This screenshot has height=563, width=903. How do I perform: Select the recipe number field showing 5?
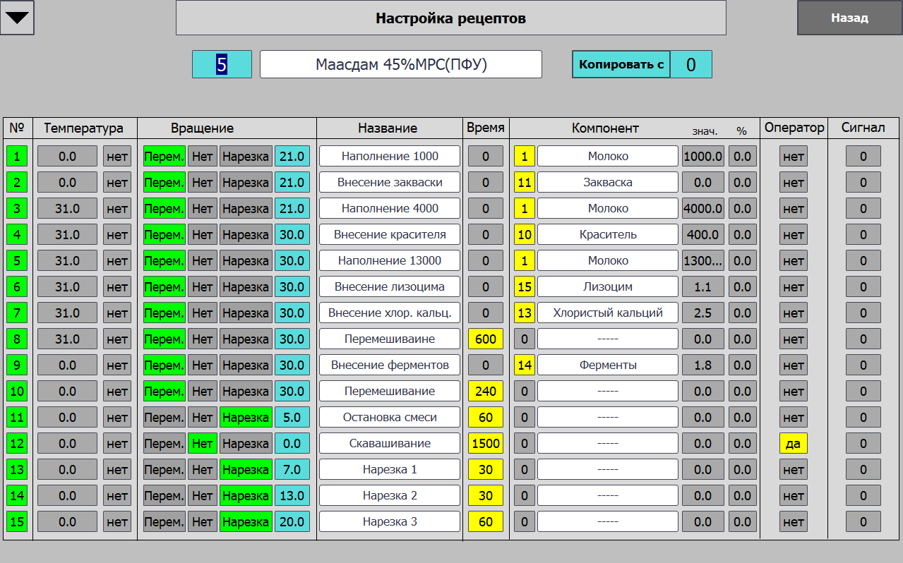[222, 64]
